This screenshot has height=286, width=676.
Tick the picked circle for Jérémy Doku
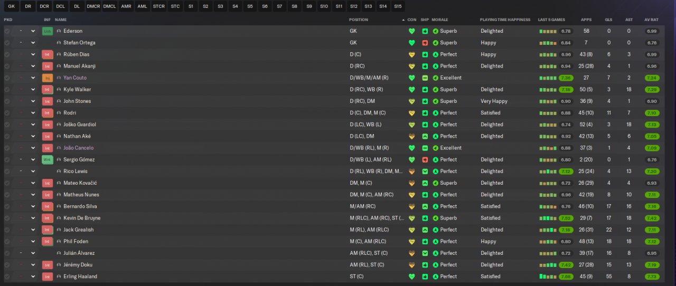(x=7, y=265)
